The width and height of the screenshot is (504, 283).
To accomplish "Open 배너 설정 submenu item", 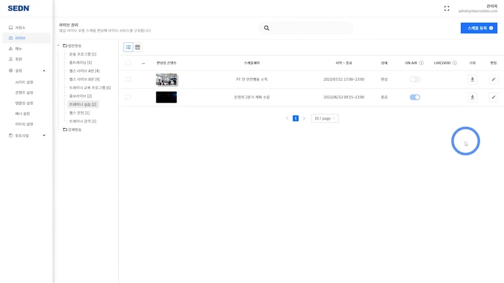I will point(23,114).
